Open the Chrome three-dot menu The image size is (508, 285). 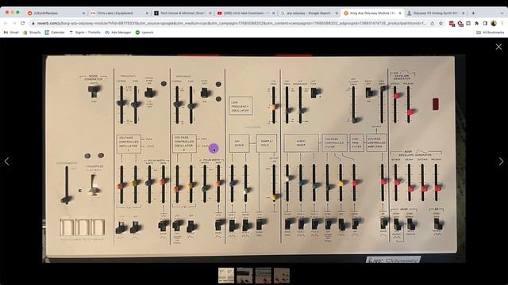(502, 23)
